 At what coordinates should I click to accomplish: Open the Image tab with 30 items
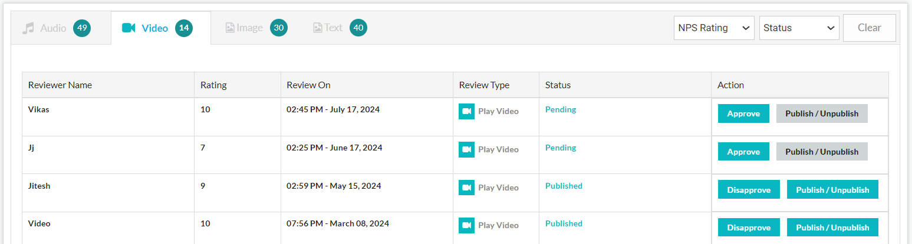coord(256,28)
